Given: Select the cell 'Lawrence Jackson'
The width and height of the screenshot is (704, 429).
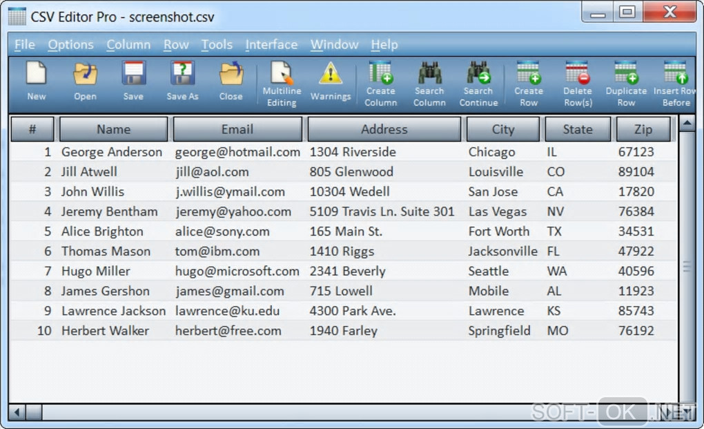Looking at the screenshot, I should 114,310.
